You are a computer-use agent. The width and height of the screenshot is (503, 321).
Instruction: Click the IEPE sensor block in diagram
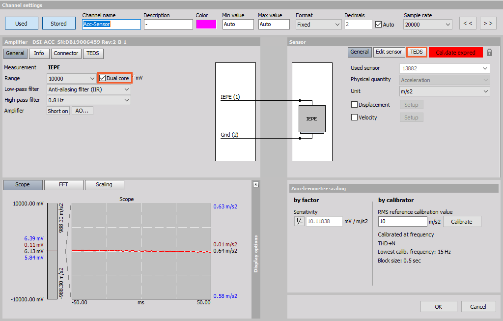(312, 119)
